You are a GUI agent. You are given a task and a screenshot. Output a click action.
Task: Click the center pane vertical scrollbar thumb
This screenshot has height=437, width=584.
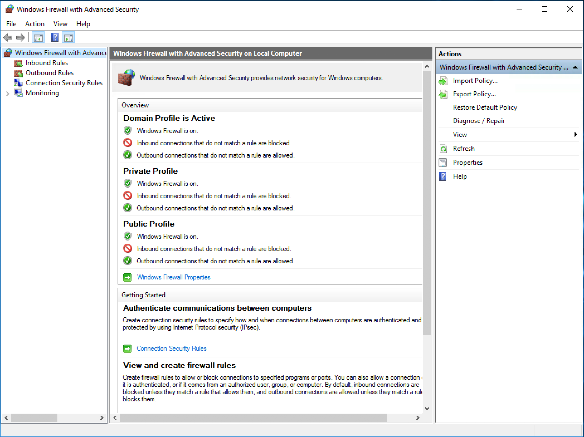427,203
